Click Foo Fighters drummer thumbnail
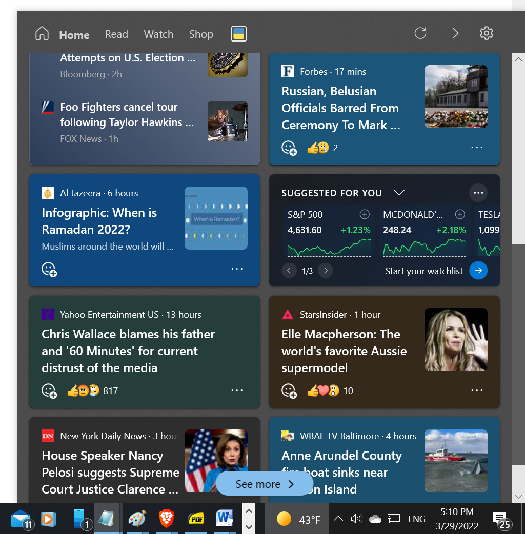The image size is (525, 534). click(x=228, y=121)
